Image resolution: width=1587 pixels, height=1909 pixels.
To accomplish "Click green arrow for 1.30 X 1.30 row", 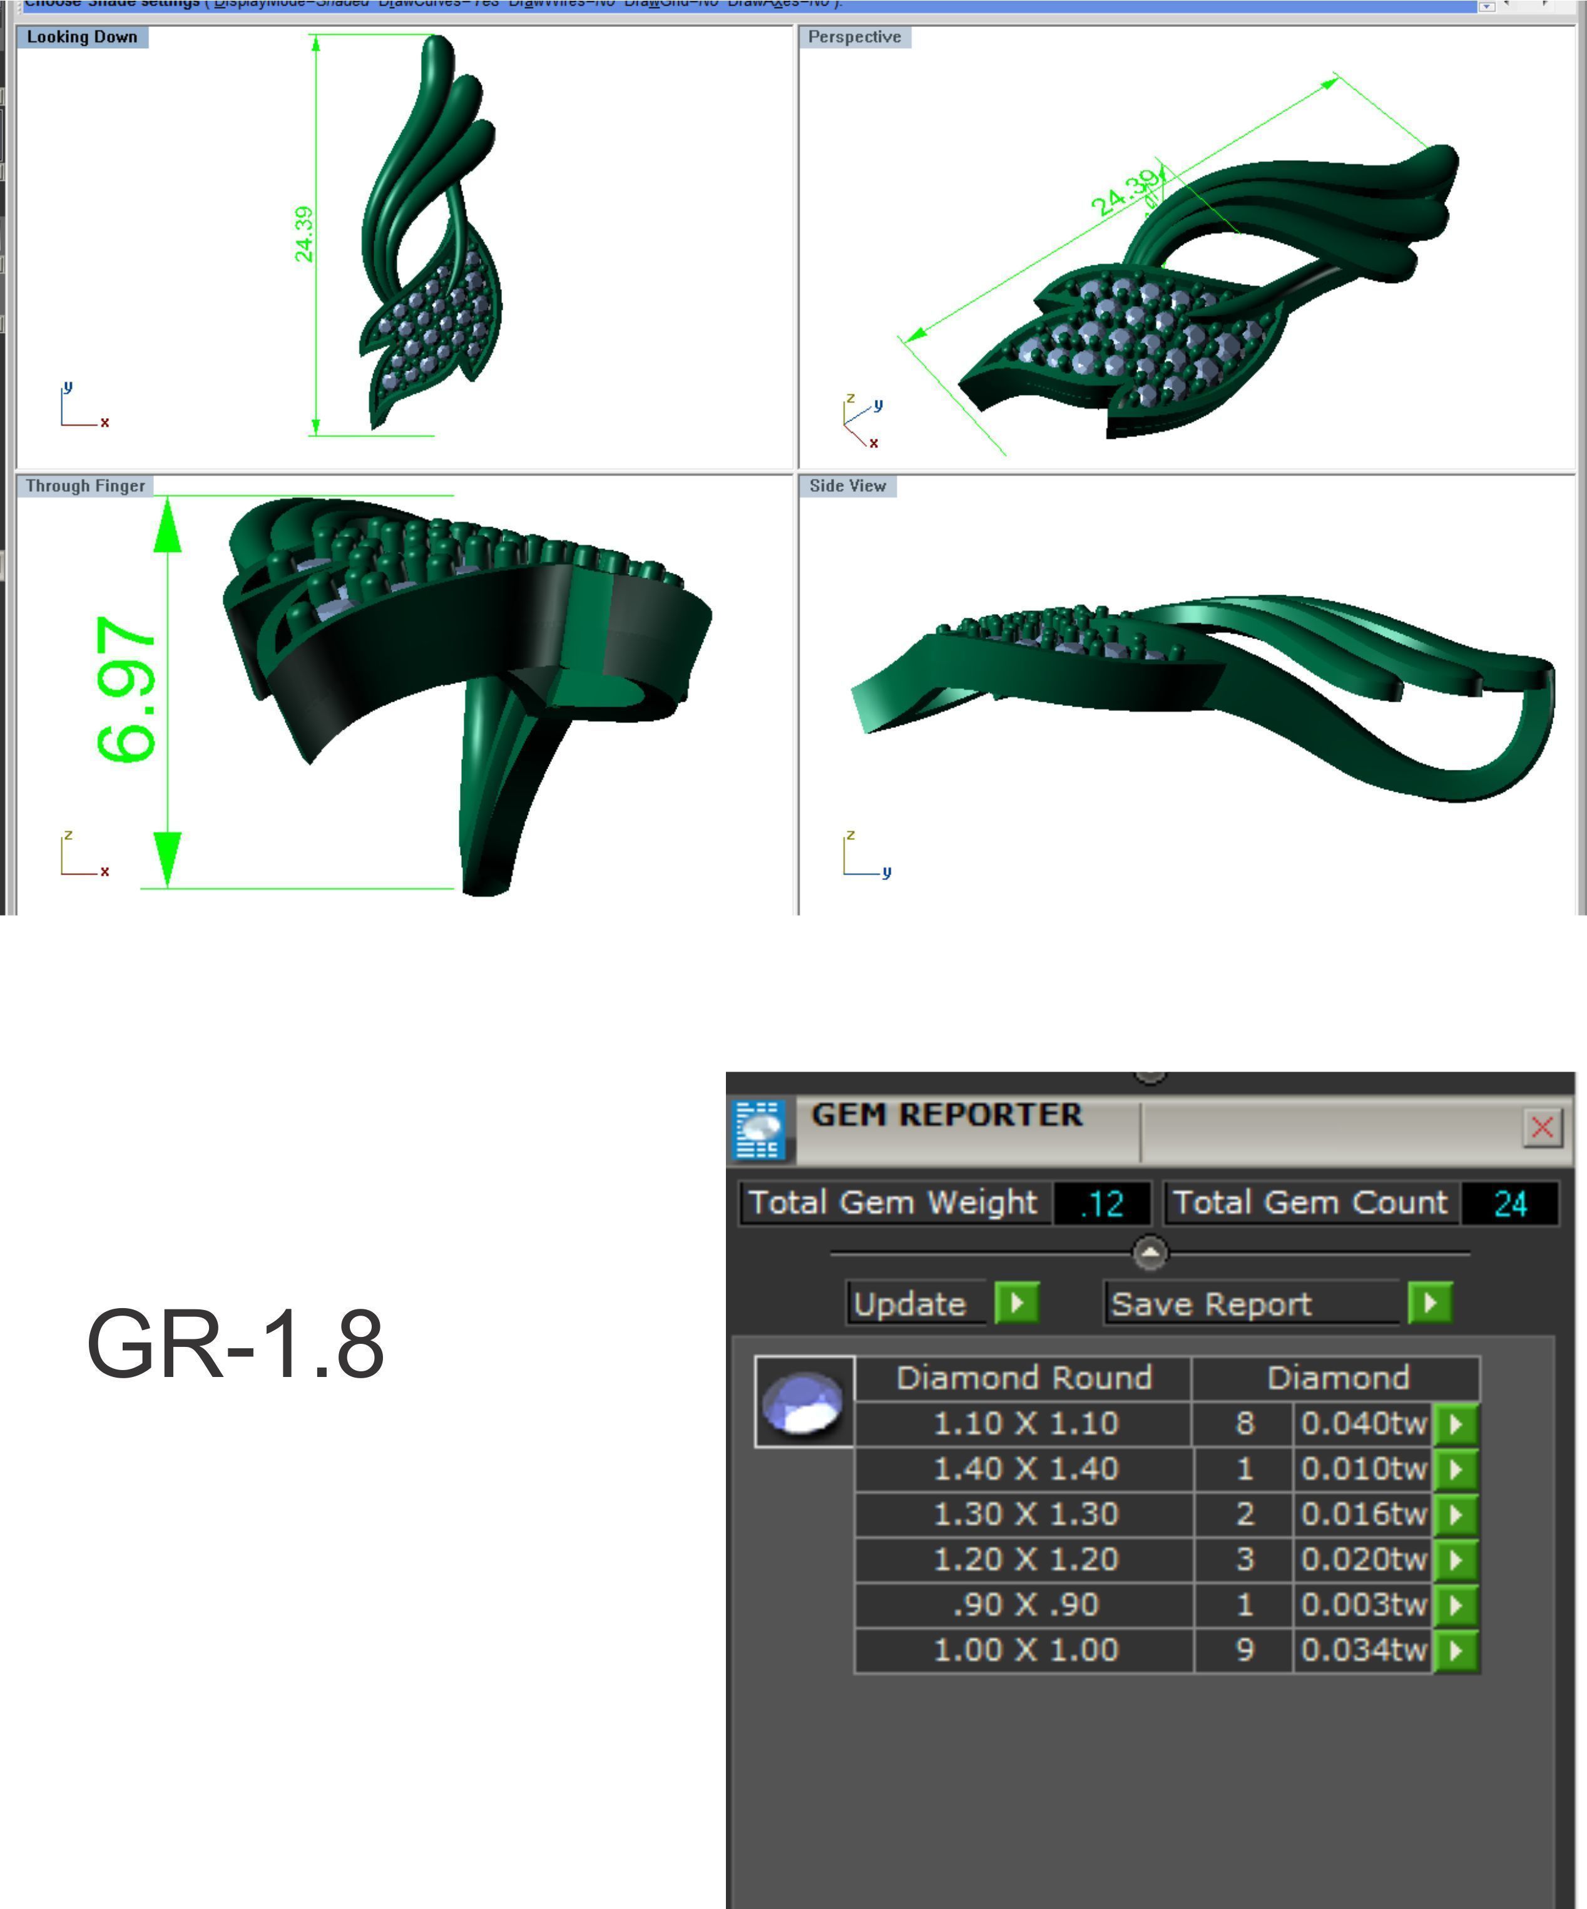I will point(1455,1515).
